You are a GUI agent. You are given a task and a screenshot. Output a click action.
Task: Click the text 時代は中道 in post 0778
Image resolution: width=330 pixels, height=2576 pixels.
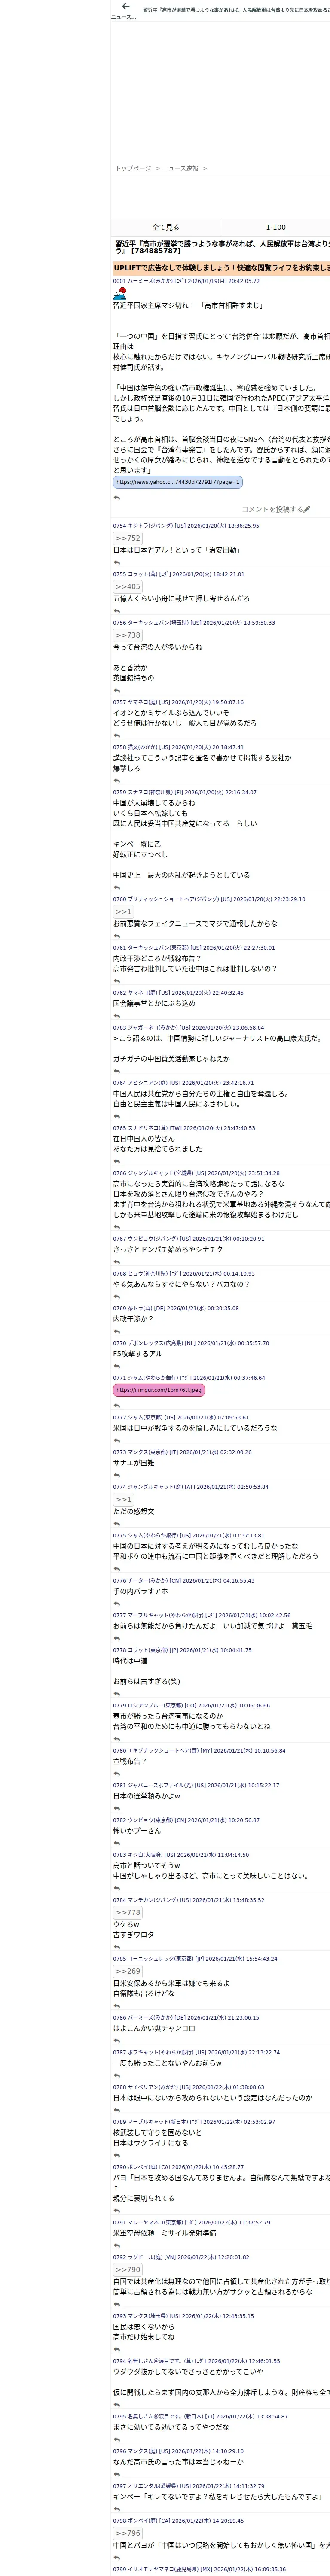pos(130,1661)
